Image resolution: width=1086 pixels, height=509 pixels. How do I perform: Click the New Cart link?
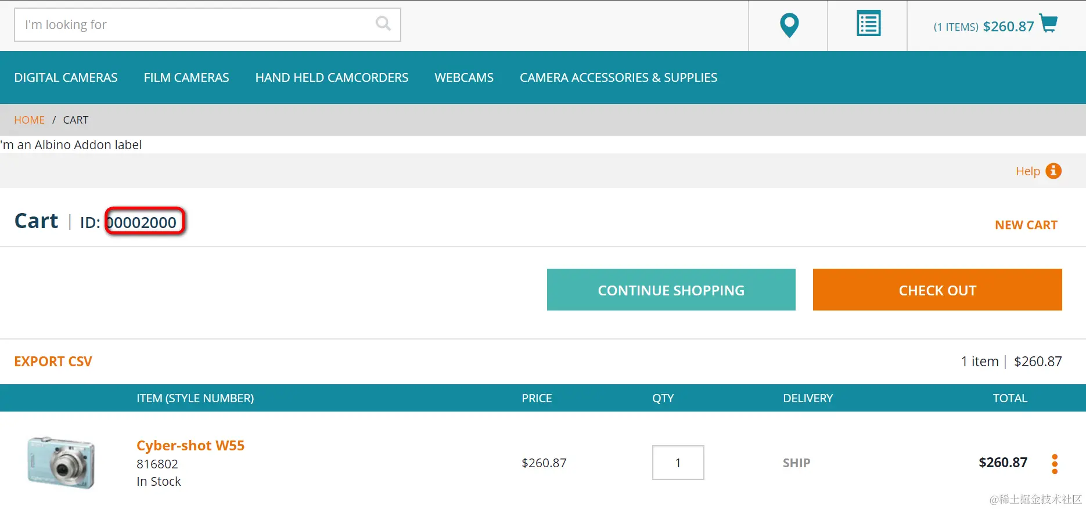pos(1026,225)
